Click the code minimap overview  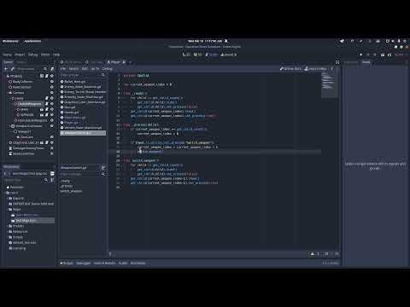coord(330,85)
